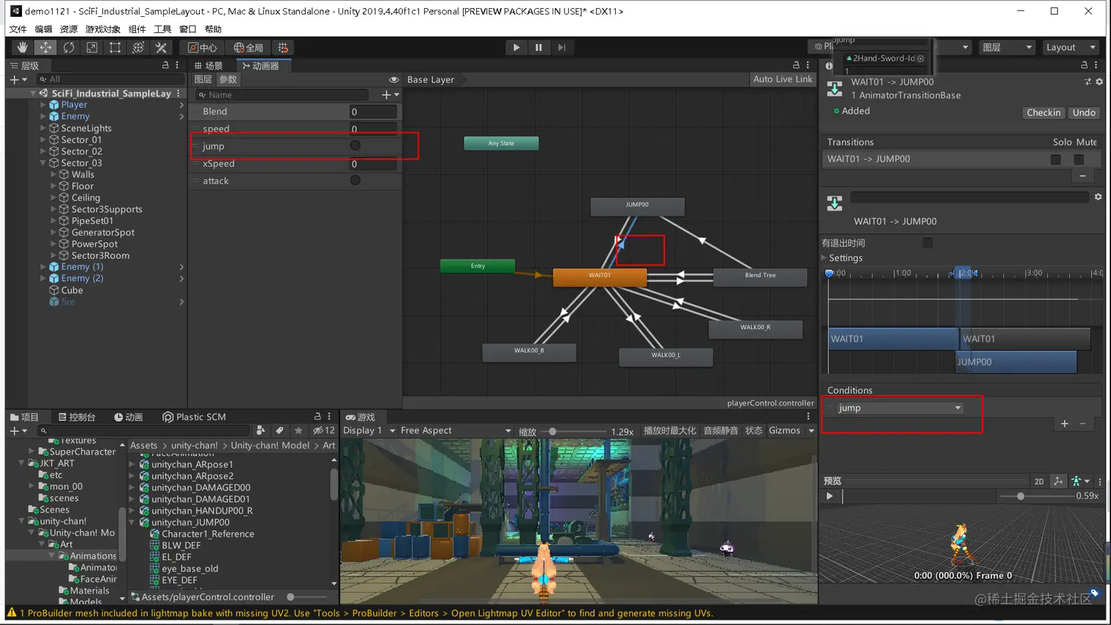Select the Rect transform tool
Viewport: 1111px width, 625px height.
[115, 47]
